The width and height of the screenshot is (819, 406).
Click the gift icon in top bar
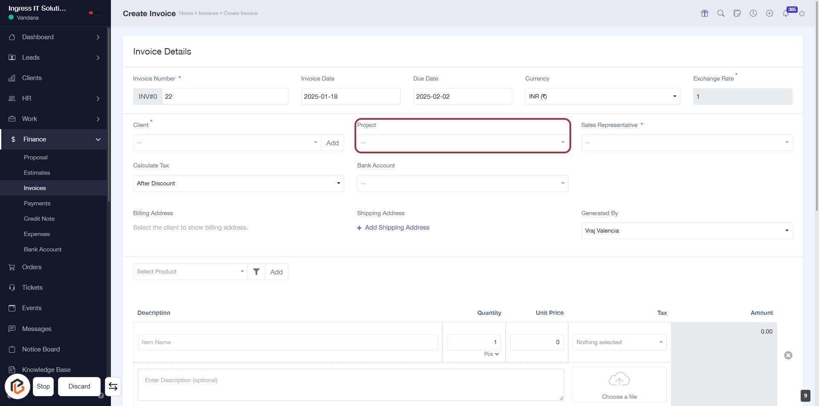click(705, 13)
